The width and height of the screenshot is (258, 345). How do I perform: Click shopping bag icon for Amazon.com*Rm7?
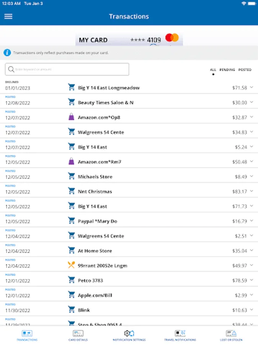71,161
